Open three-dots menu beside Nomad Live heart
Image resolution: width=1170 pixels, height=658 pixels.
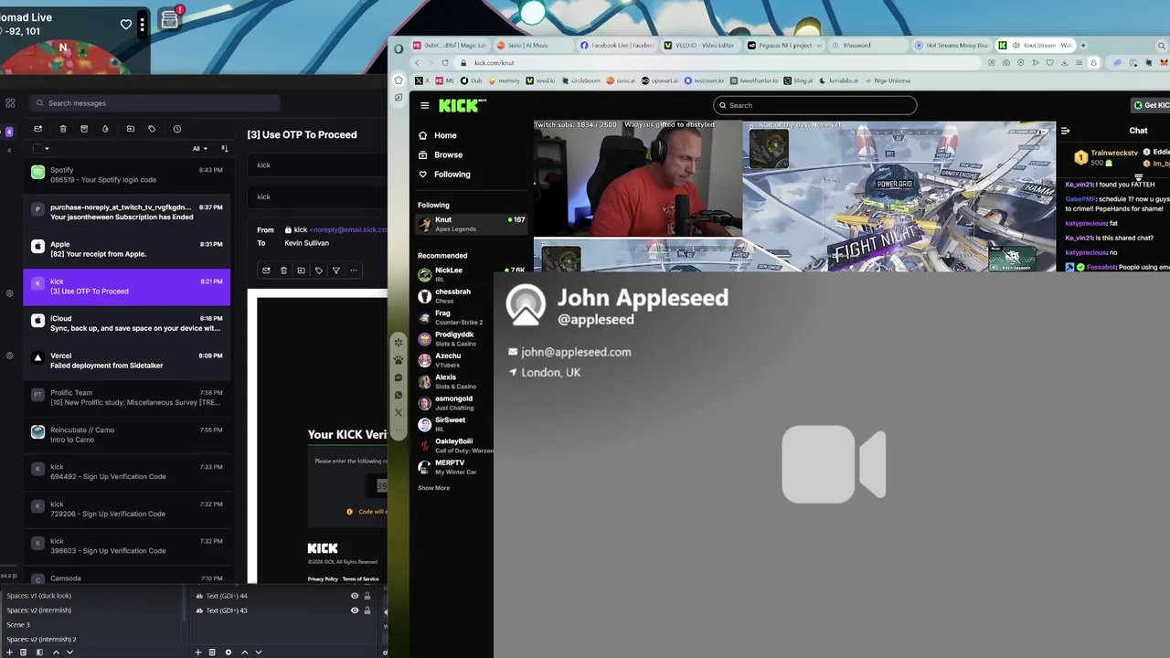coord(142,25)
